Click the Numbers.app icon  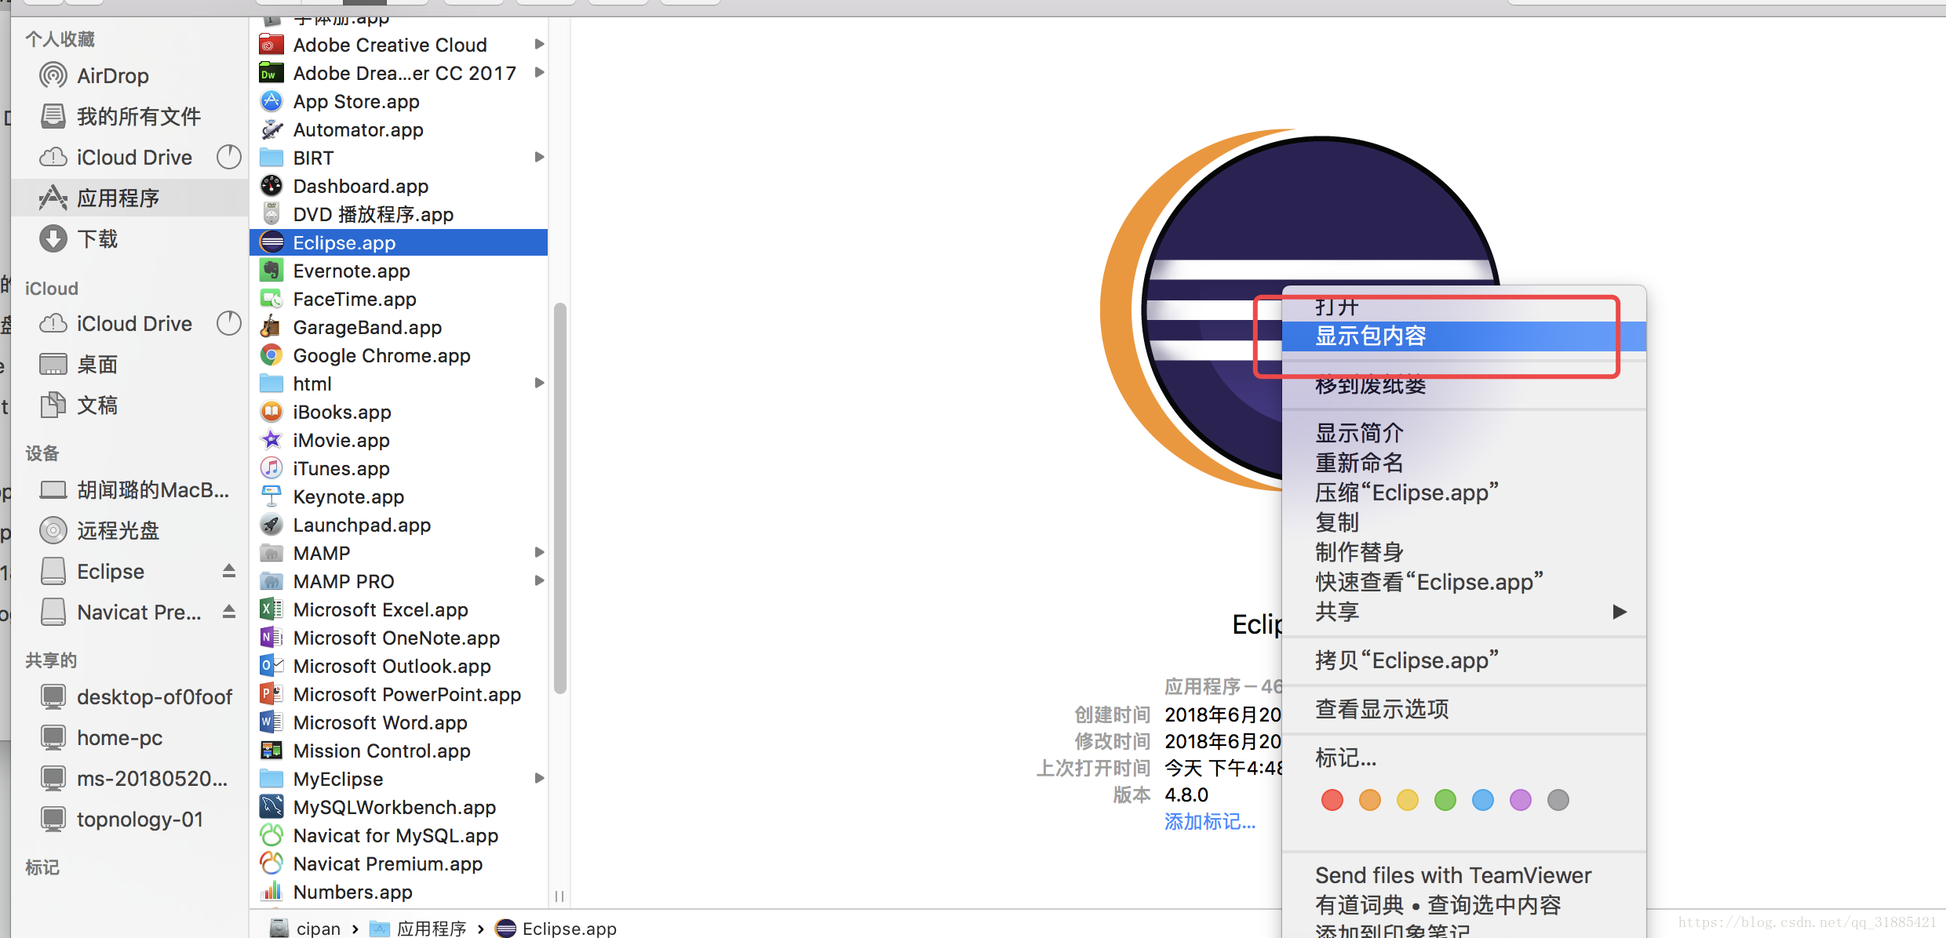point(271,892)
